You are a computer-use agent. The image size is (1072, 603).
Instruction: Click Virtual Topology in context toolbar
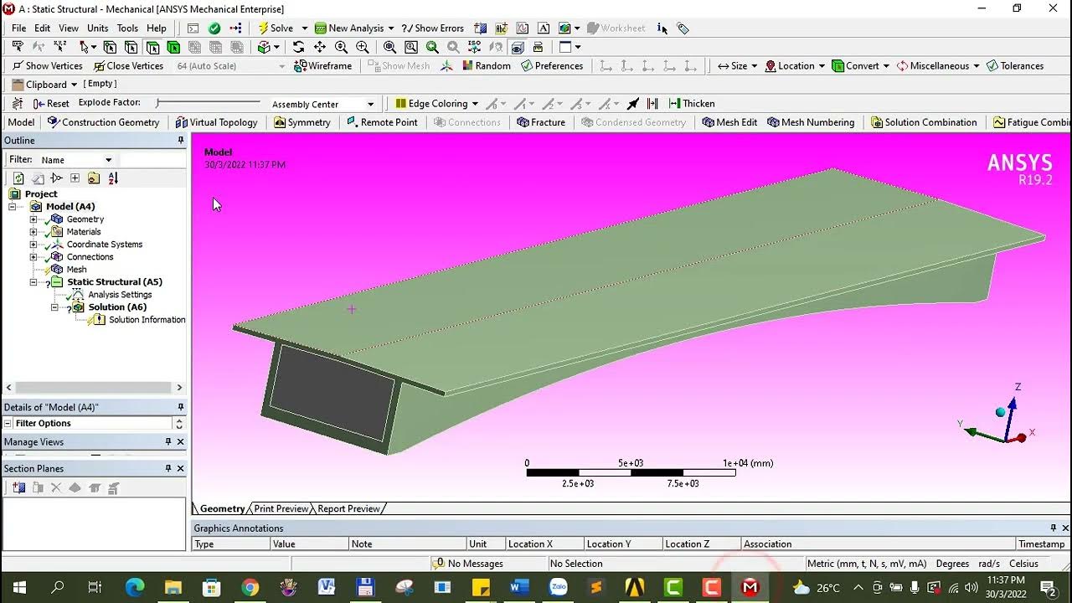[x=216, y=122]
